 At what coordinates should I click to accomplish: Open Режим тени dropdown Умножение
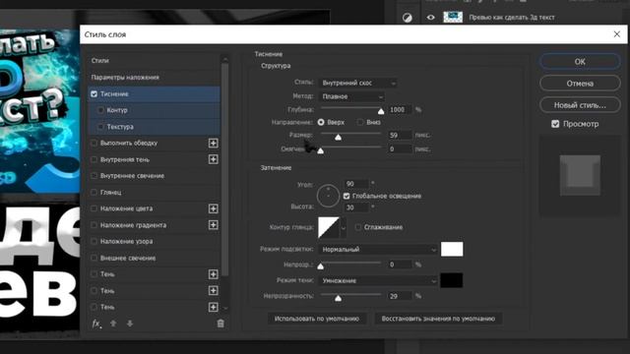click(x=378, y=281)
